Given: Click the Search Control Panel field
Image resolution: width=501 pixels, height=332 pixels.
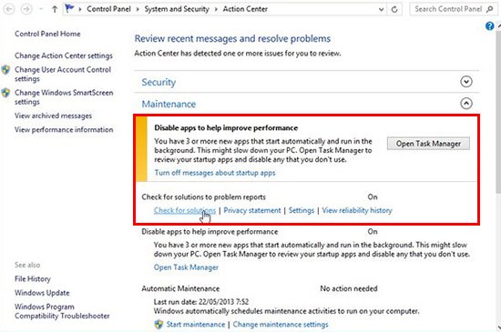Looking at the screenshot, I should (x=448, y=9).
